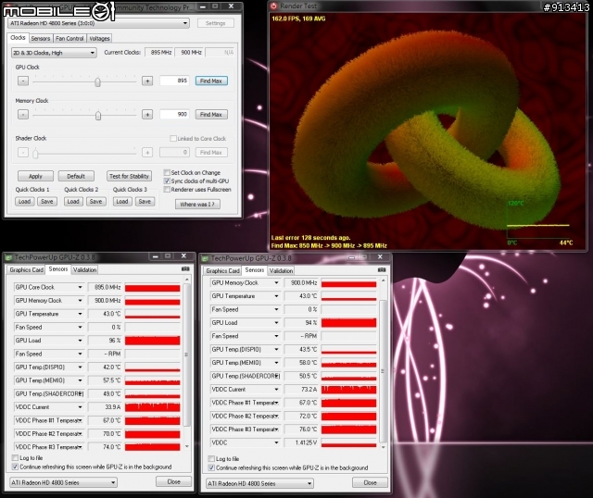Click the GPU Clock minus button
593x498 pixels.
pyautogui.click(x=23, y=81)
